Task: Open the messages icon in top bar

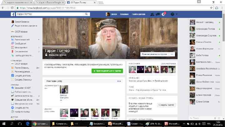Action: (158, 14)
